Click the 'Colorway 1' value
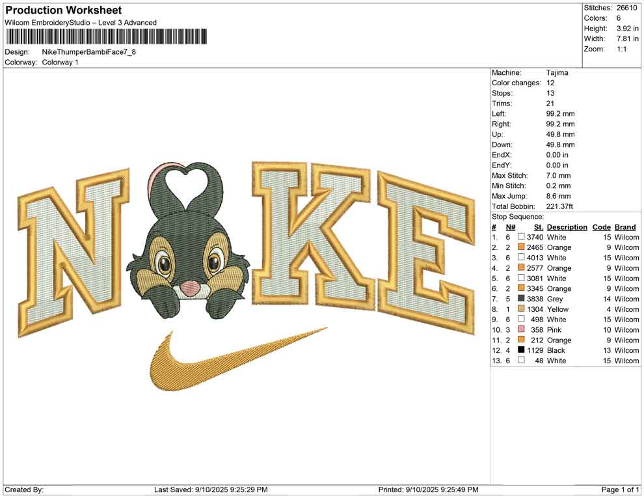 coord(60,62)
